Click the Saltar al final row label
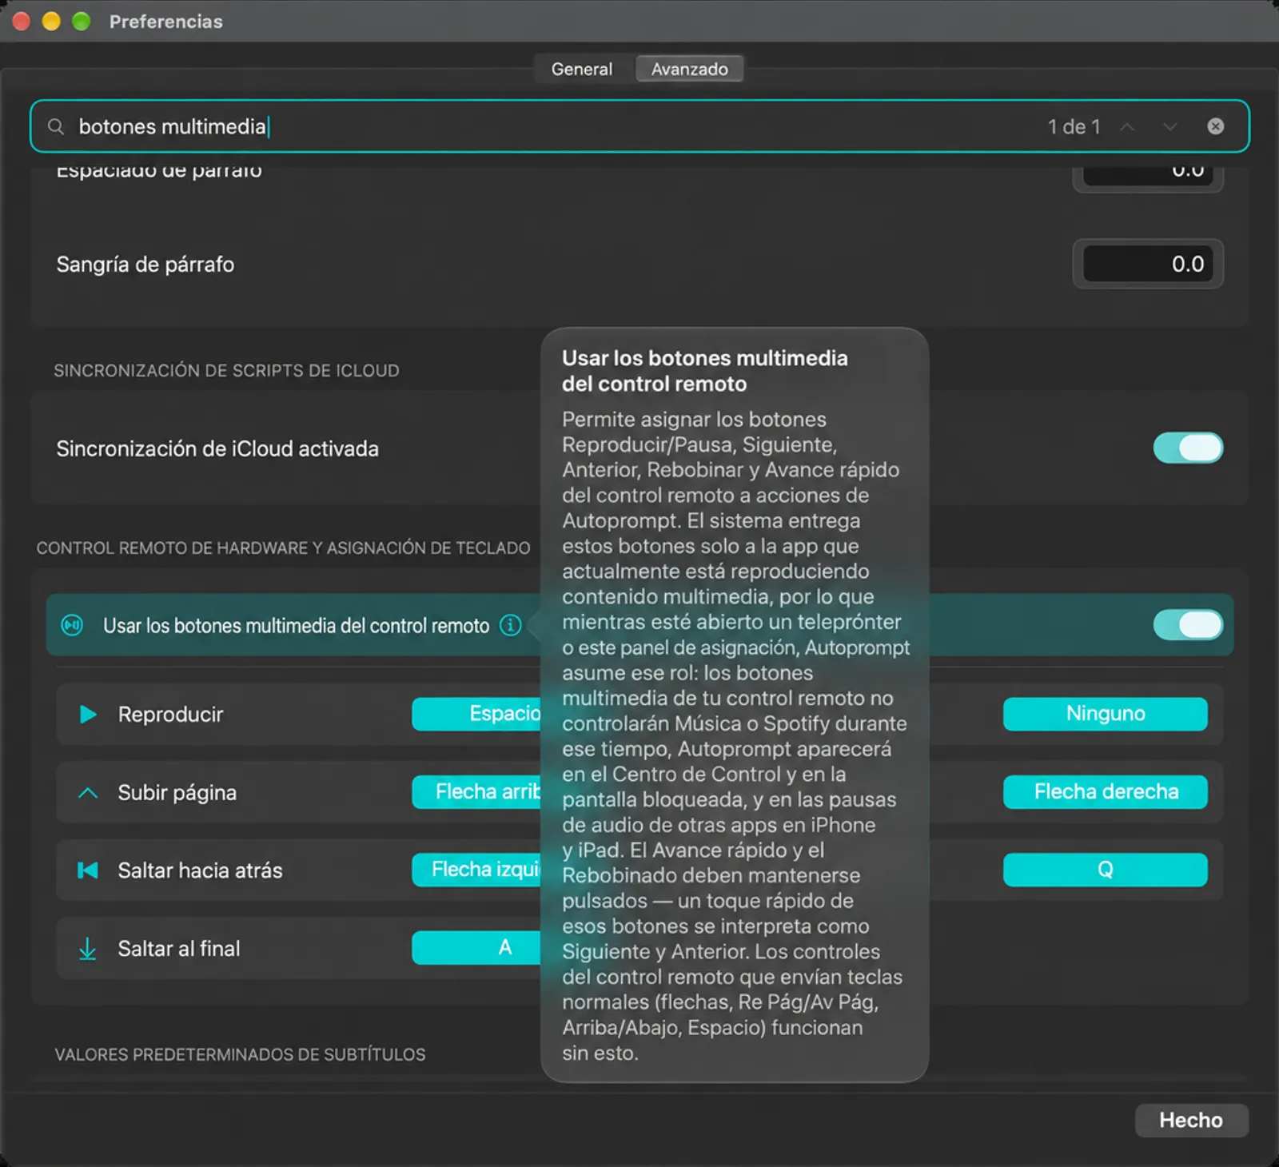1279x1167 pixels. coord(179,948)
